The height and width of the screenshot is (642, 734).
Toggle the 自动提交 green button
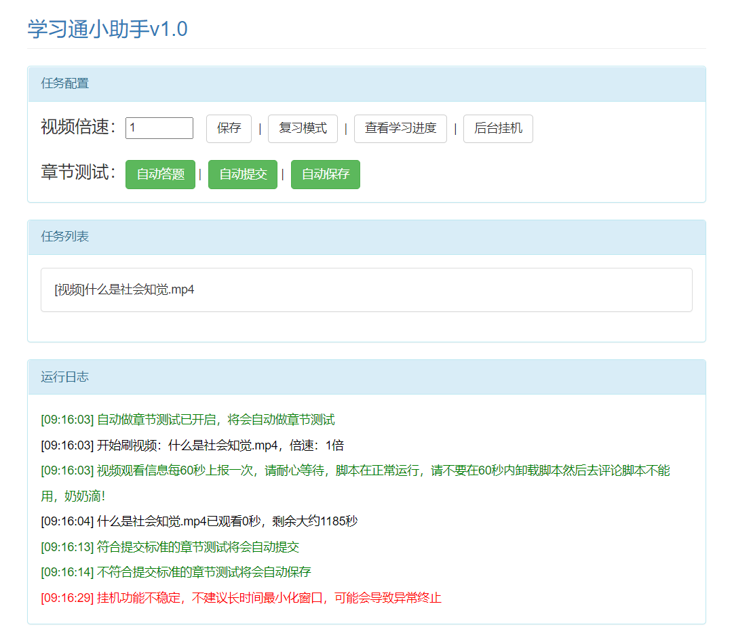point(243,174)
